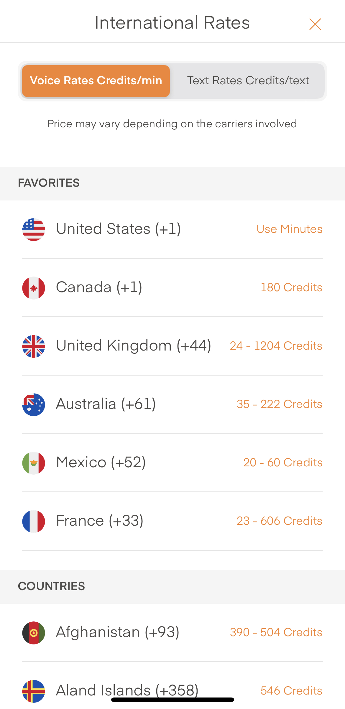The width and height of the screenshot is (345, 709).
Task: Open United Kingdom (+44) rate details
Action: click(x=133, y=346)
